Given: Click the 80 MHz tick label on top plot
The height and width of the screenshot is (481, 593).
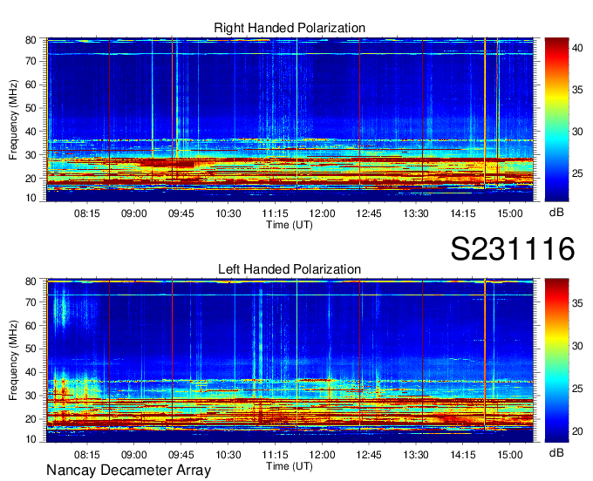Looking at the screenshot, I should coord(31,40).
